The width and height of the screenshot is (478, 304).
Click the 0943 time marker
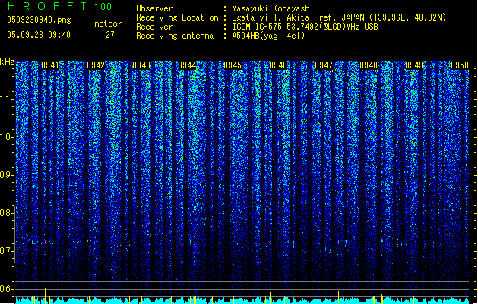coord(141,65)
